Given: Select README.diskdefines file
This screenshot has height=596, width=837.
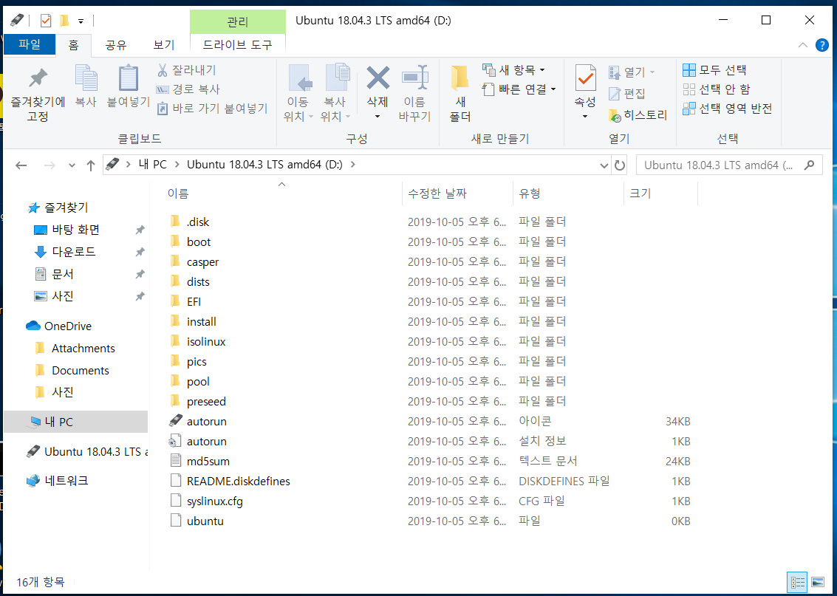Looking at the screenshot, I should click(x=238, y=482).
